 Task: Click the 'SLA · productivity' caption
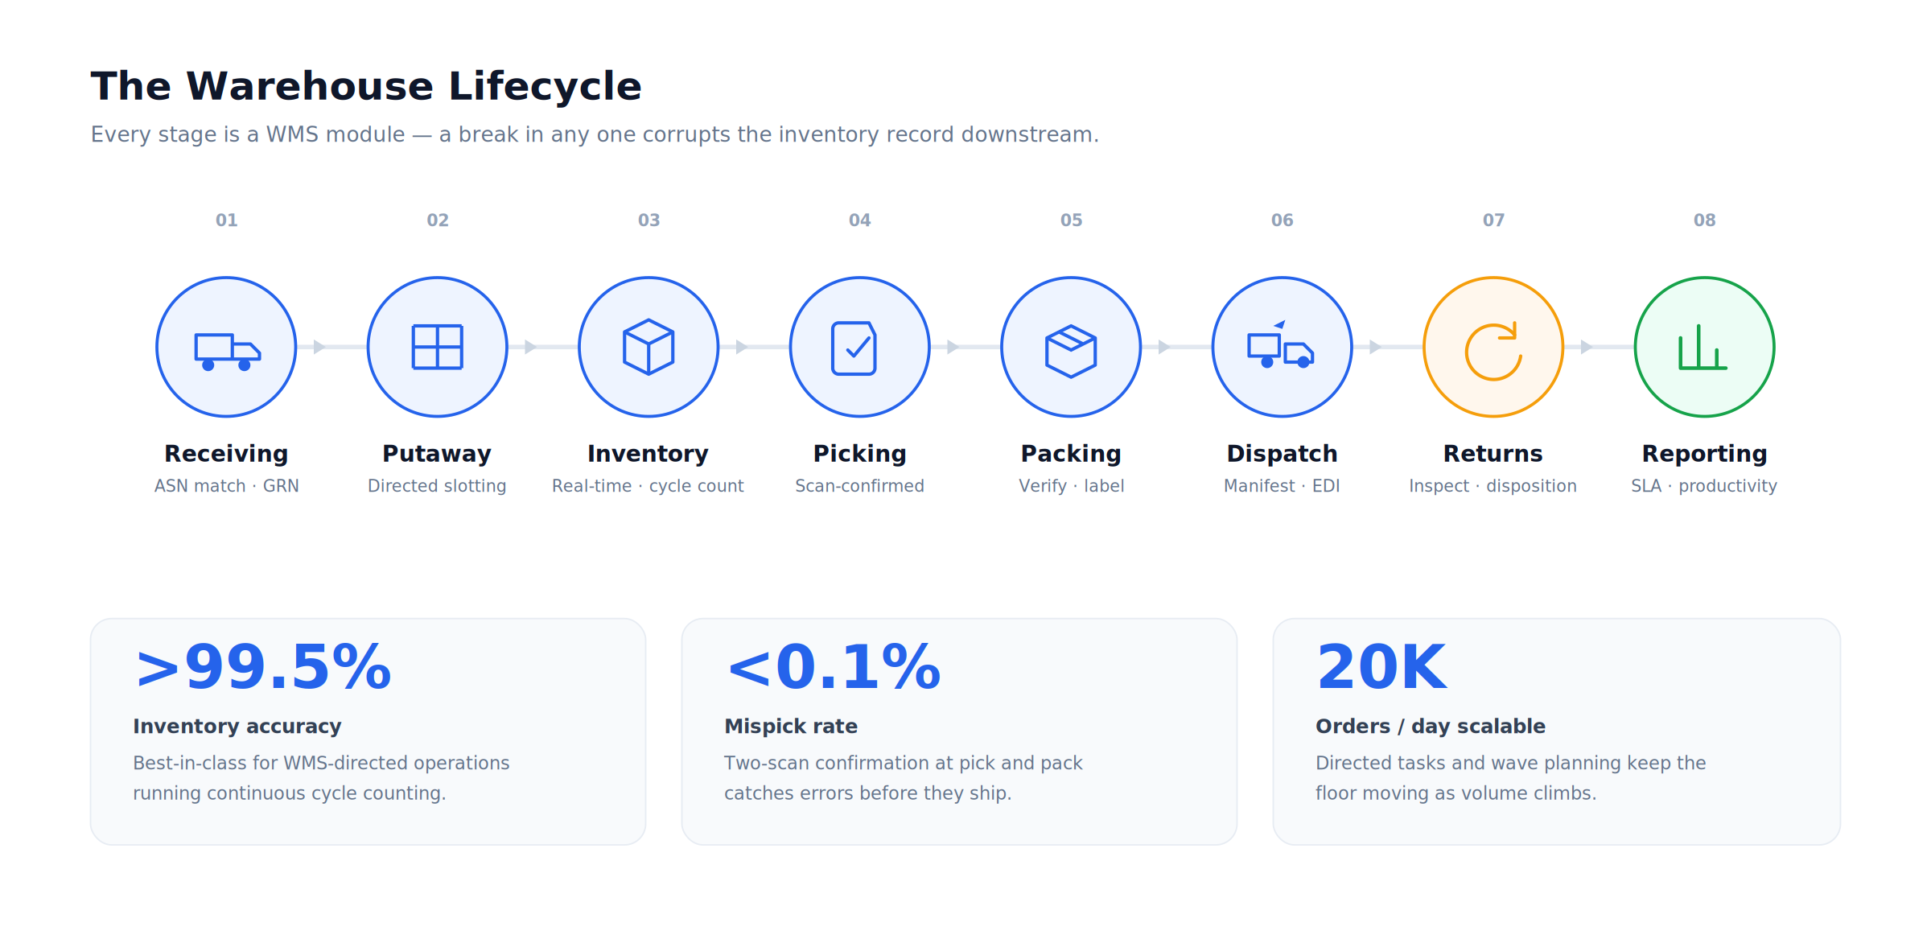(1705, 486)
